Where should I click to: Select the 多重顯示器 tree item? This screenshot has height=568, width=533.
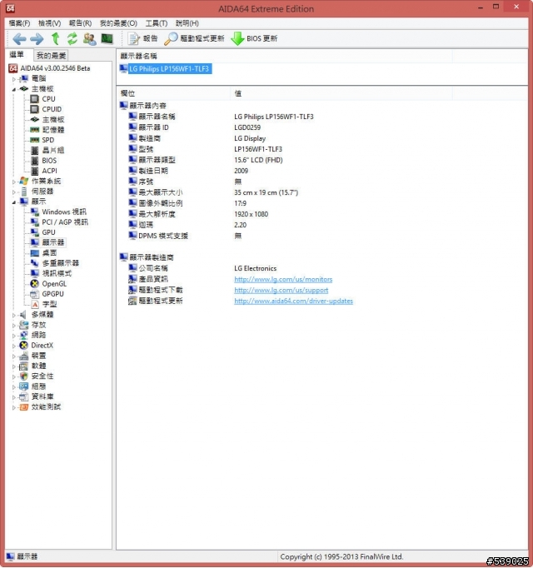[x=60, y=263]
